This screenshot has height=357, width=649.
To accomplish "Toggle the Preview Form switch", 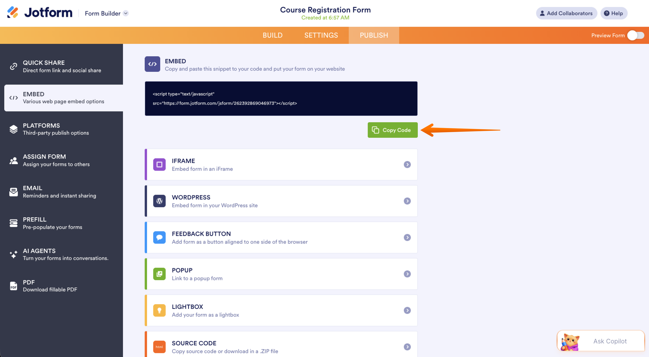I will click(636, 35).
